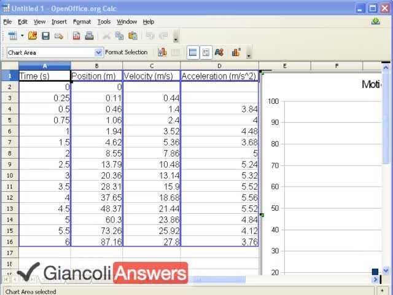The width and height of the screenshot is (393, 295).
Task: Click the cell containing 87.16
Action: tap(97, 242)
